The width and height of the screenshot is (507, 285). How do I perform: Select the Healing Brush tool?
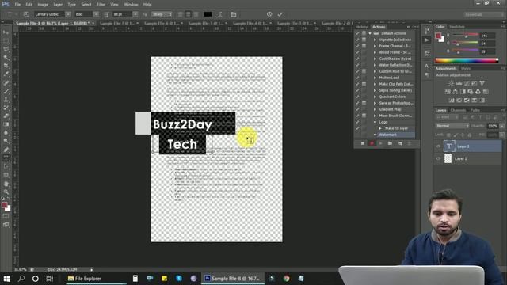tap(6, 82)
